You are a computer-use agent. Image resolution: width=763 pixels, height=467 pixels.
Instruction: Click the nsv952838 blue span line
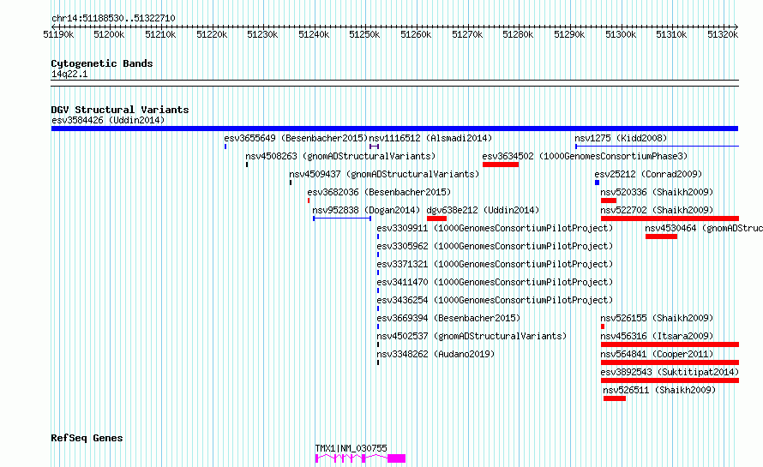pos(342,219)
